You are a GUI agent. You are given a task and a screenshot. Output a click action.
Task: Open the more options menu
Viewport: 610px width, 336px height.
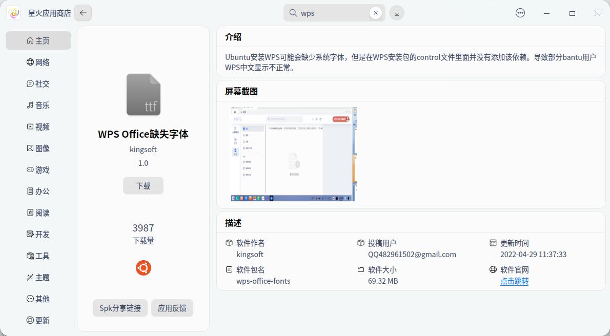[x=520, y=12]
